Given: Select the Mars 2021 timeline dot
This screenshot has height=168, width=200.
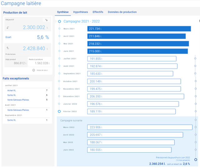Looking at the screenshot, I should click(59, 29).
